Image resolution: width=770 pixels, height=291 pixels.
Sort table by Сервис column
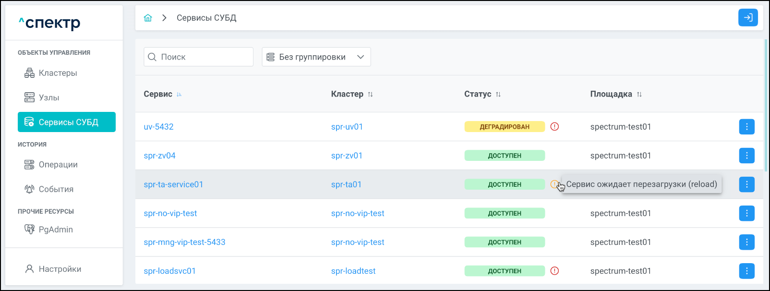[x=179, y=95]
